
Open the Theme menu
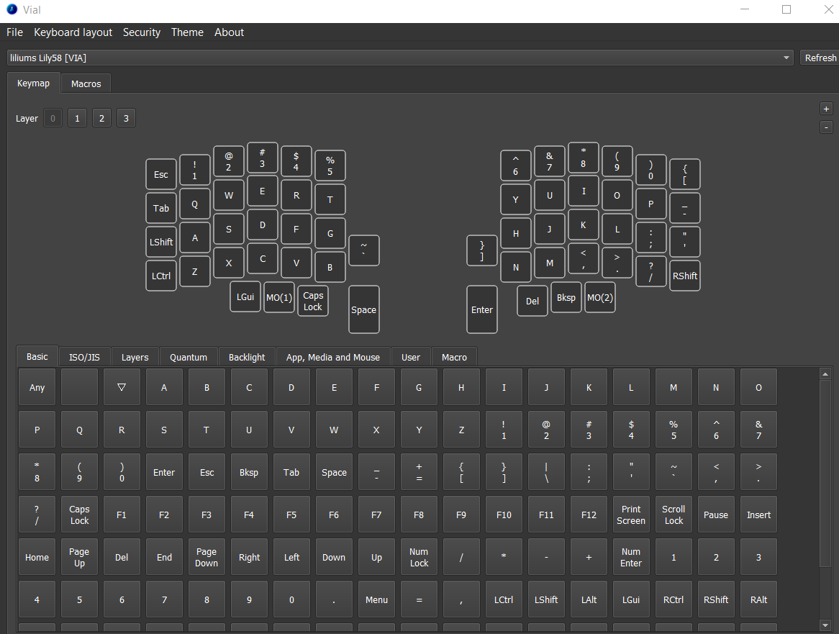tap(187, 32)
